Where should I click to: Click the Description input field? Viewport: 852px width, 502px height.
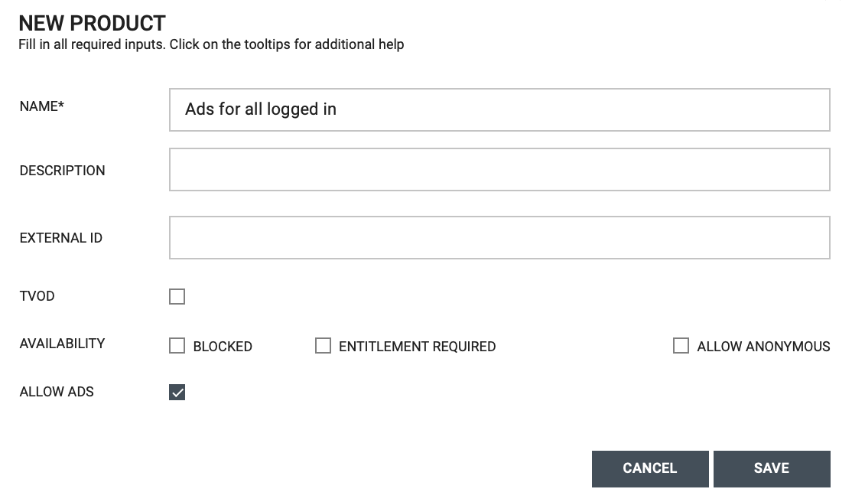coord(499,170)
